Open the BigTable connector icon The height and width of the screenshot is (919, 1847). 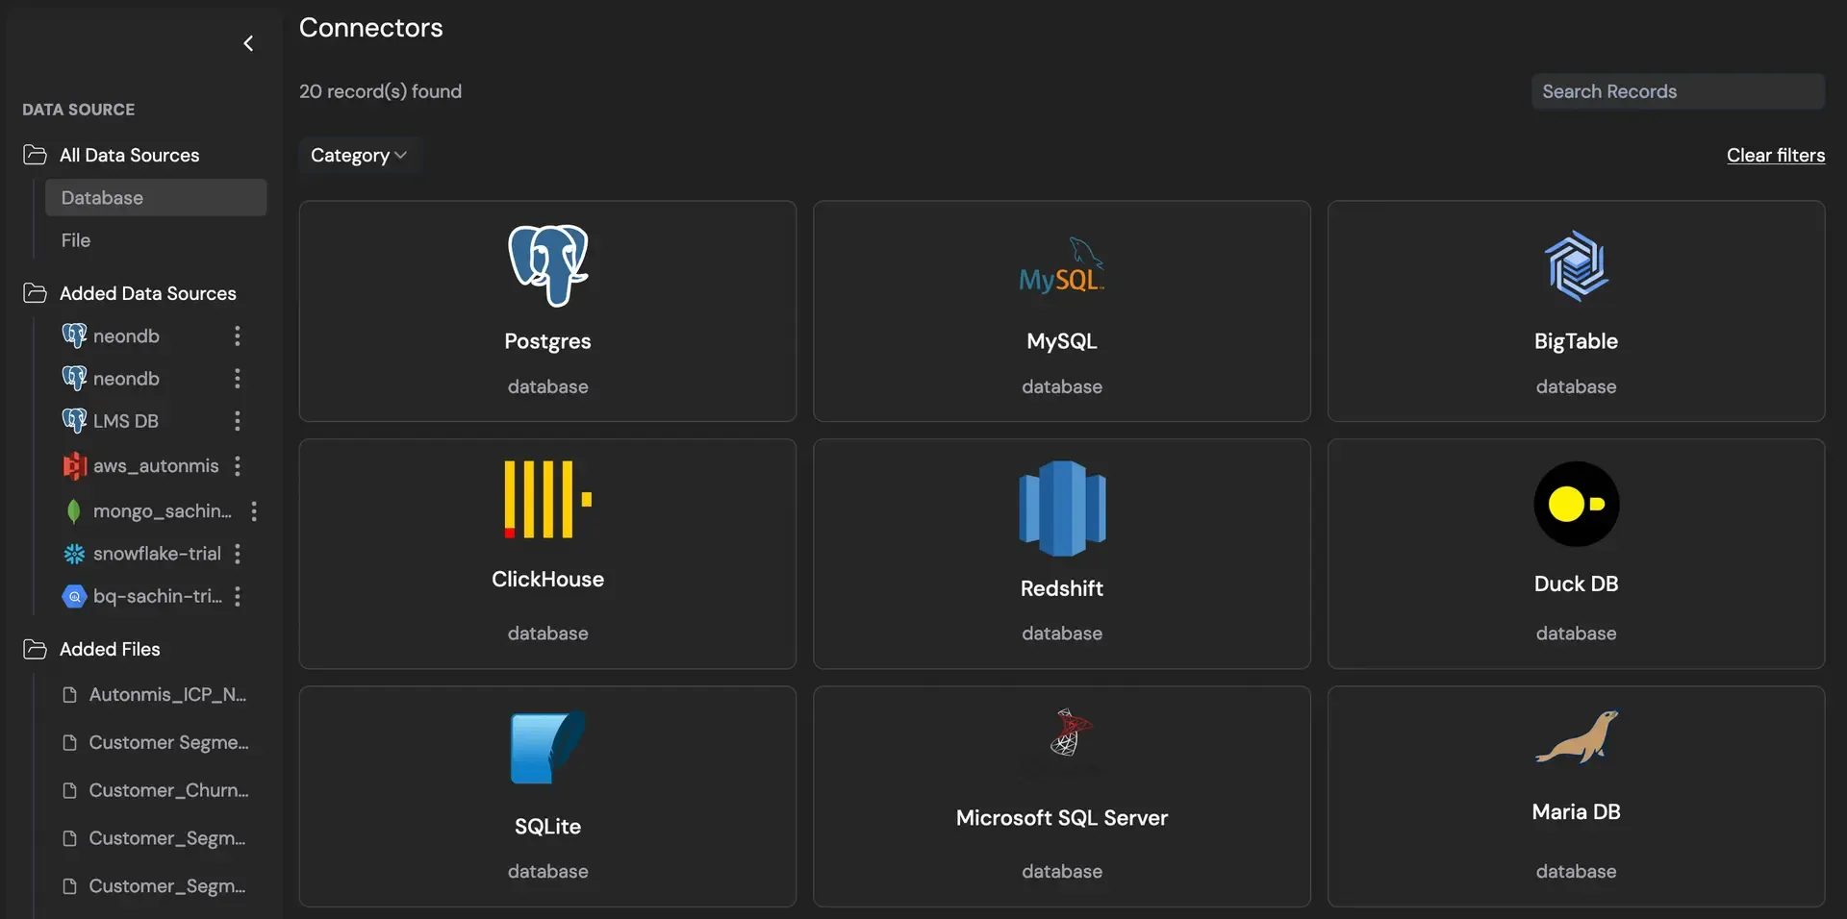(1576, 265)
